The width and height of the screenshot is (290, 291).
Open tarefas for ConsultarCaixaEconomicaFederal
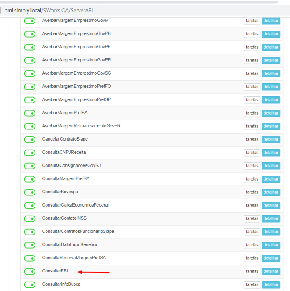click(252, 205)
